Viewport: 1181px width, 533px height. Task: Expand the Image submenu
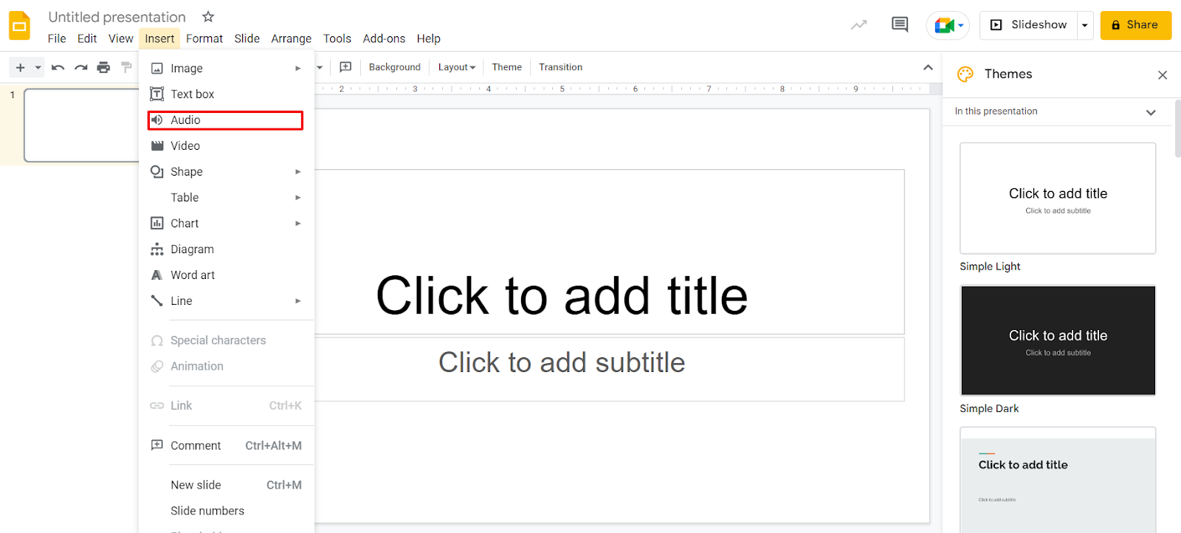point(227,68)
